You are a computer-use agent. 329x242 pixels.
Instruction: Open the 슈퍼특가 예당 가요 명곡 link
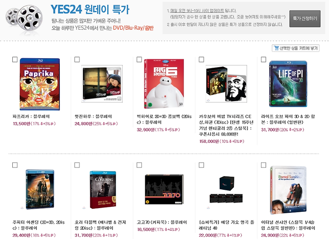click(226, 225)
